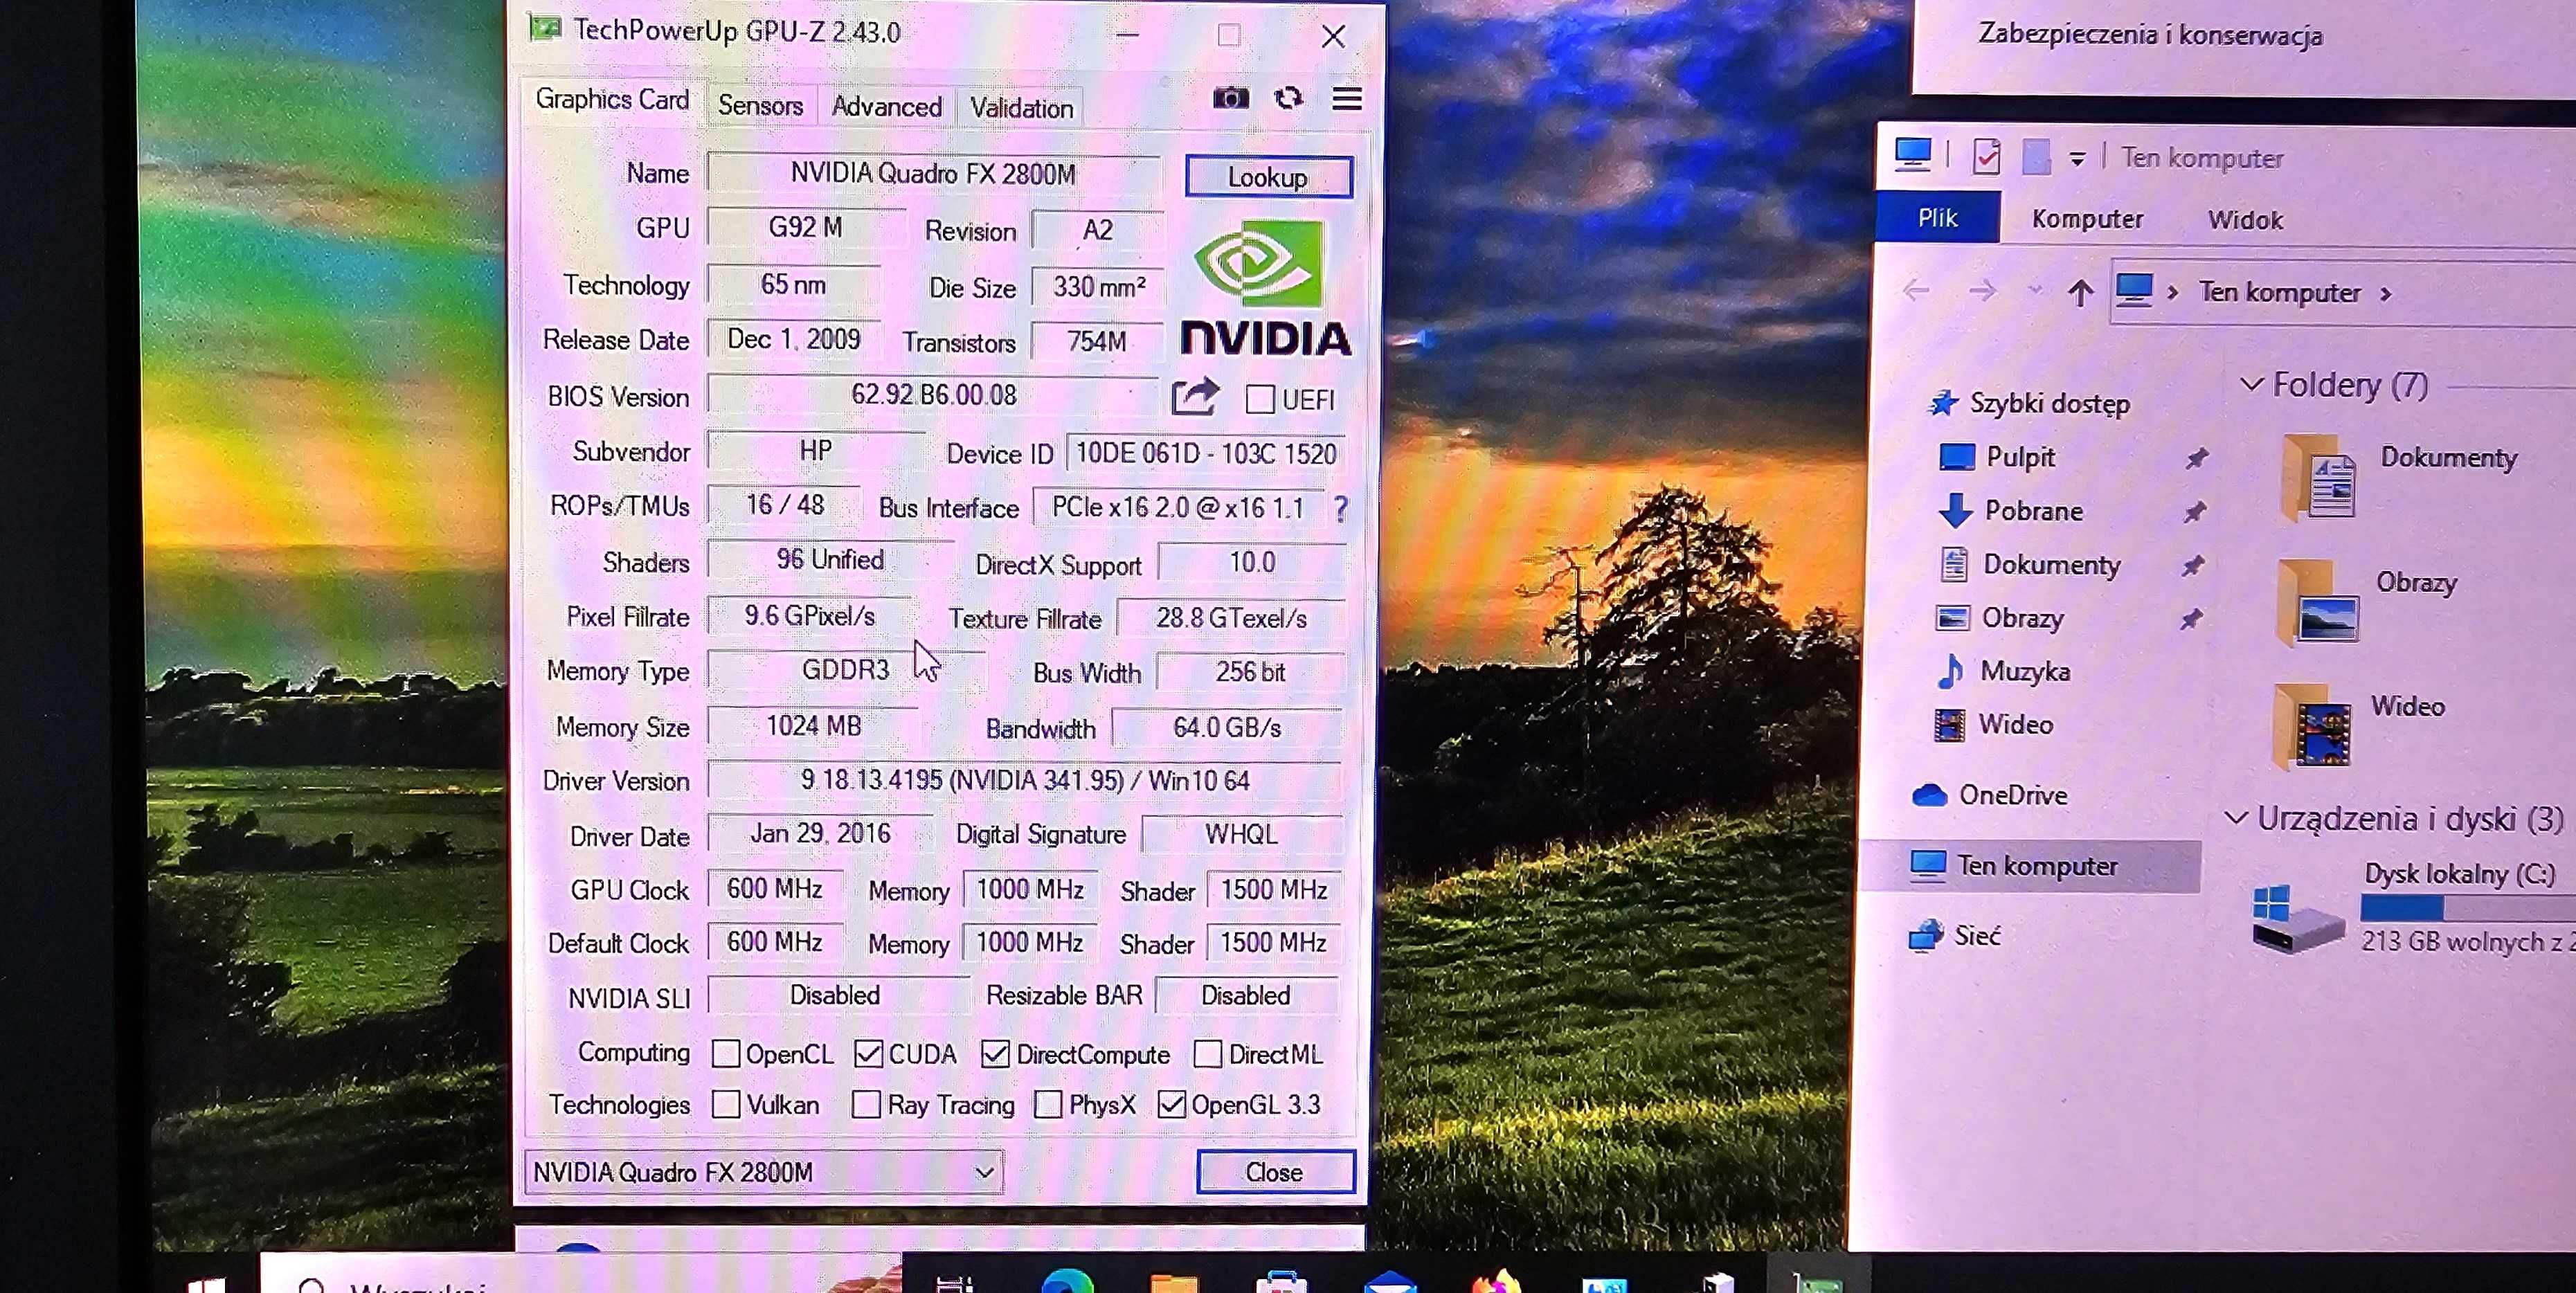
Task: Click the GPU-Z title bar app icon
Action: click(545, 29)
